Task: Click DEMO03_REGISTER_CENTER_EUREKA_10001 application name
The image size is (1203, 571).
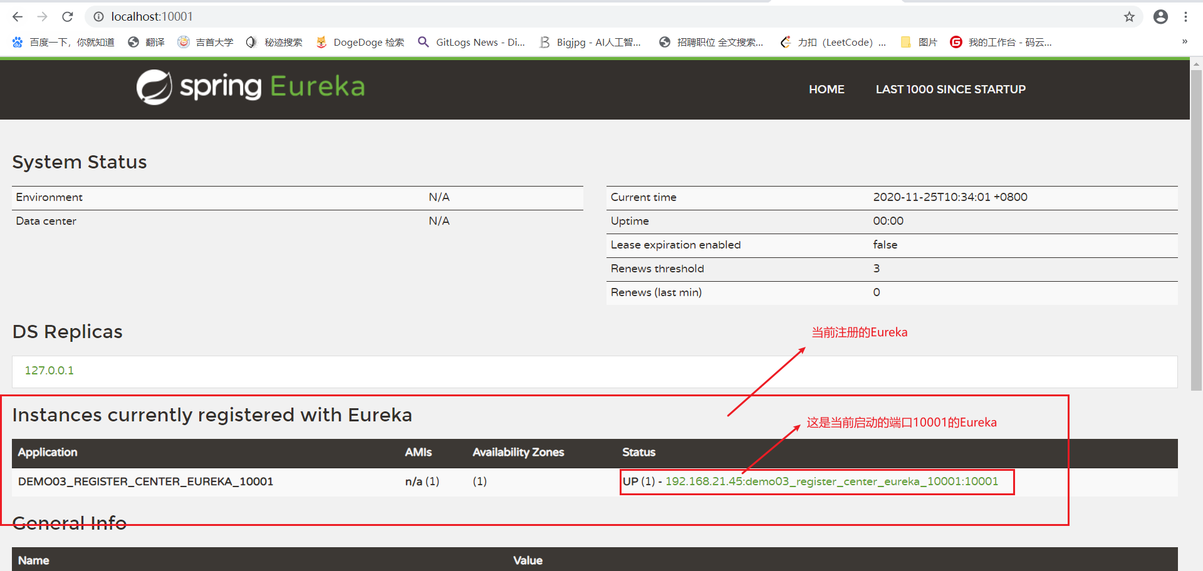Action: pyautogui.click(x=145, y=481)
